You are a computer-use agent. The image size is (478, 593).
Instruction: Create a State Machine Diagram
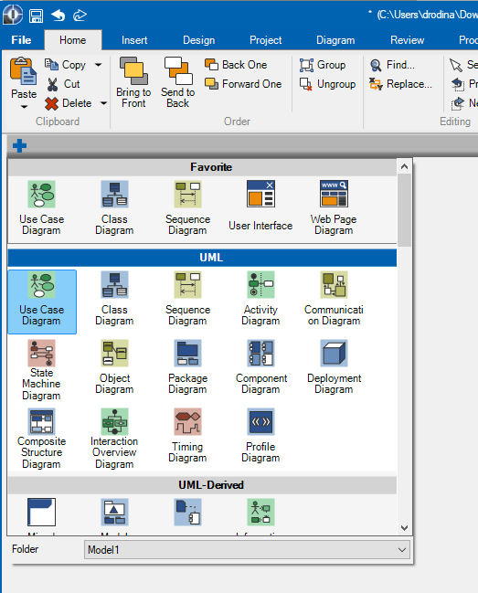pos(42,370)
